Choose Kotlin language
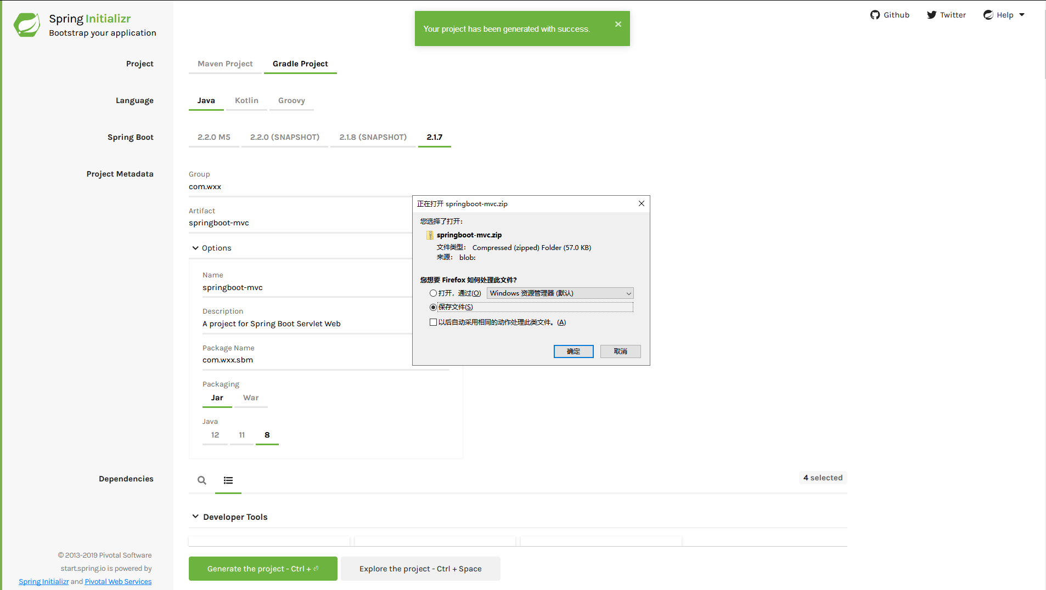 click(246, 100)
